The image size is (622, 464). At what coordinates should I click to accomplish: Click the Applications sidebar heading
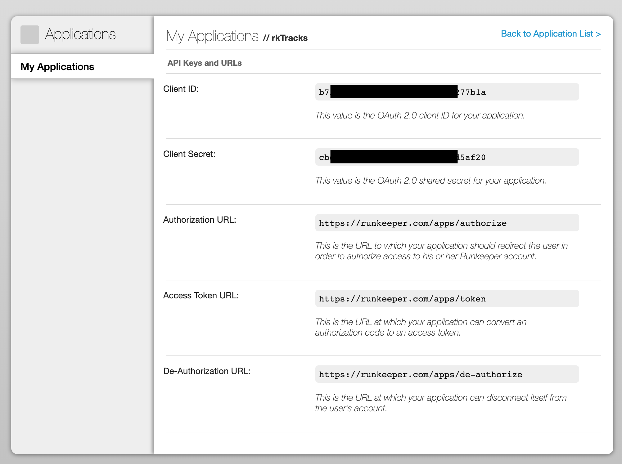tap(80, 34)
